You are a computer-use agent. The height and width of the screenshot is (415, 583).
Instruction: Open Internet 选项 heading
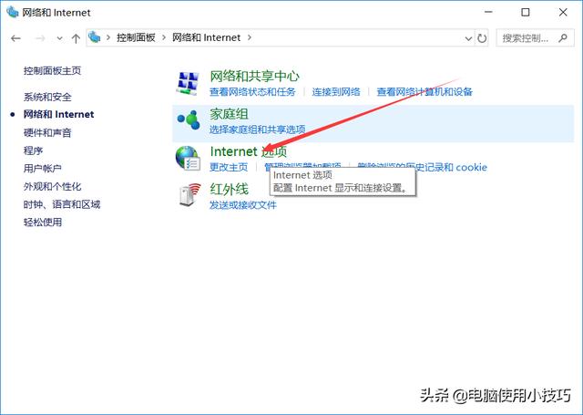[x=249, y=151]
